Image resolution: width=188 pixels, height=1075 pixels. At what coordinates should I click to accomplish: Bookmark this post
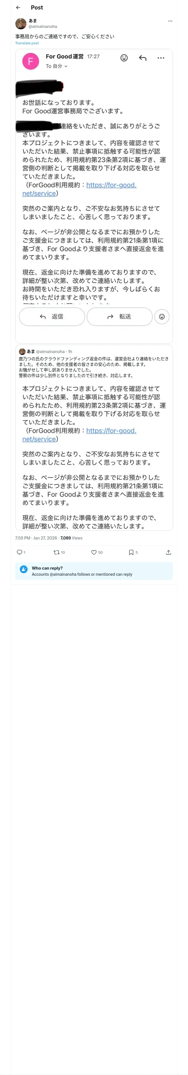[131, 552]
